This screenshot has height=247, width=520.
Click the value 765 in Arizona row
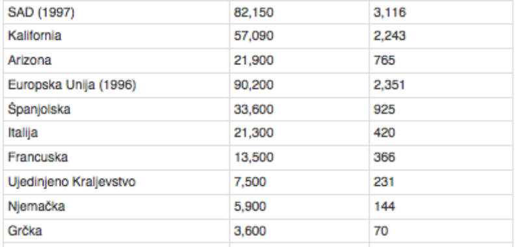[x=384, y=60]
